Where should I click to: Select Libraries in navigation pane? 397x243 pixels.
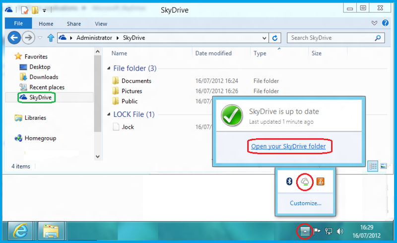click(x=35, y=118)
